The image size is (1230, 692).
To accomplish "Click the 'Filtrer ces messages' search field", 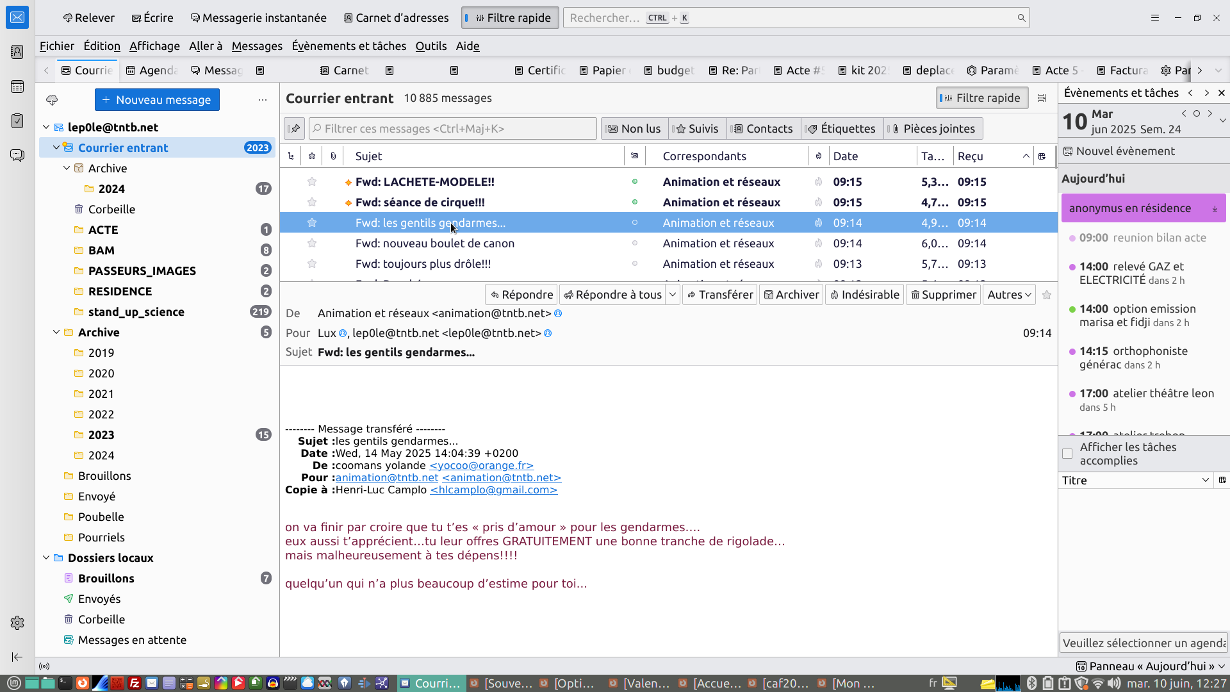I will tap(452, 129).
